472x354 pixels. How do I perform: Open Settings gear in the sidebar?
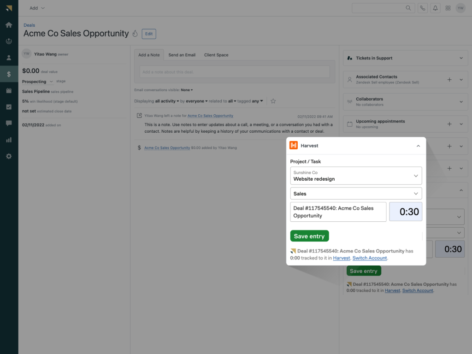[x=9, y=156]
